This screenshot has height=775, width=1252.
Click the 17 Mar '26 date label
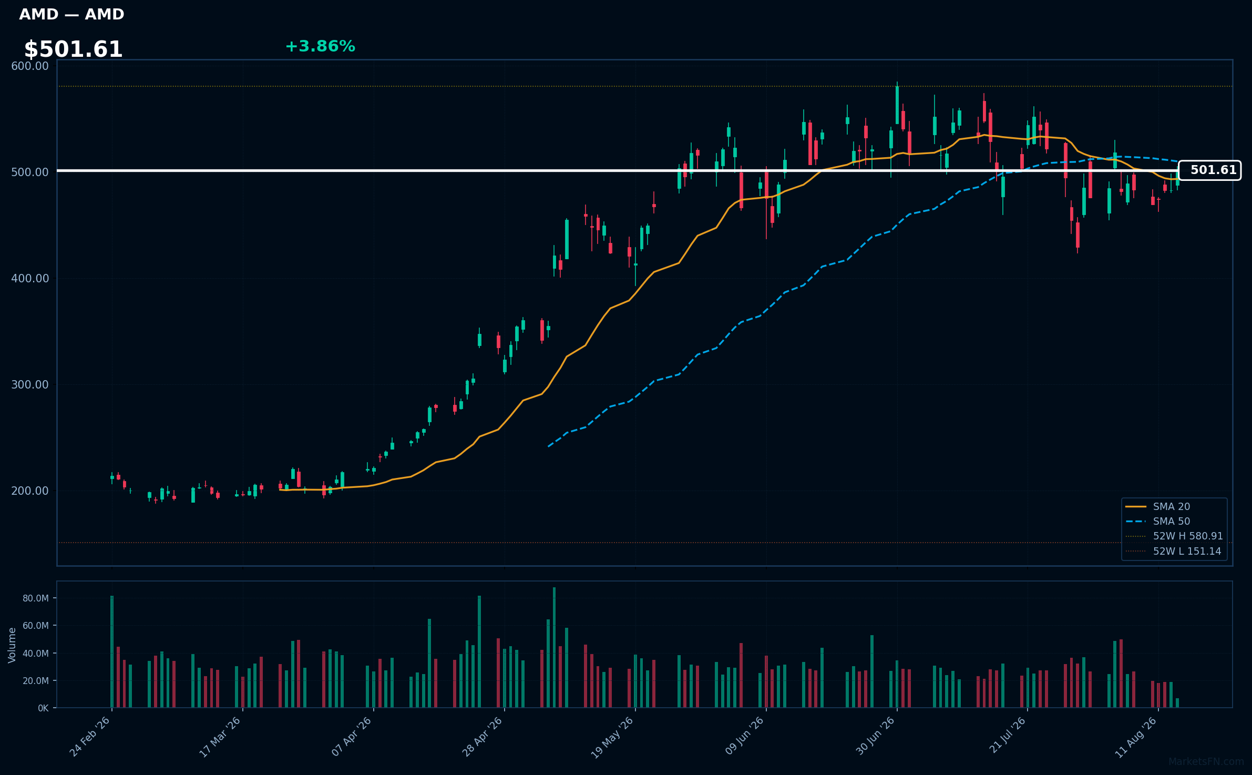(220, 737)
